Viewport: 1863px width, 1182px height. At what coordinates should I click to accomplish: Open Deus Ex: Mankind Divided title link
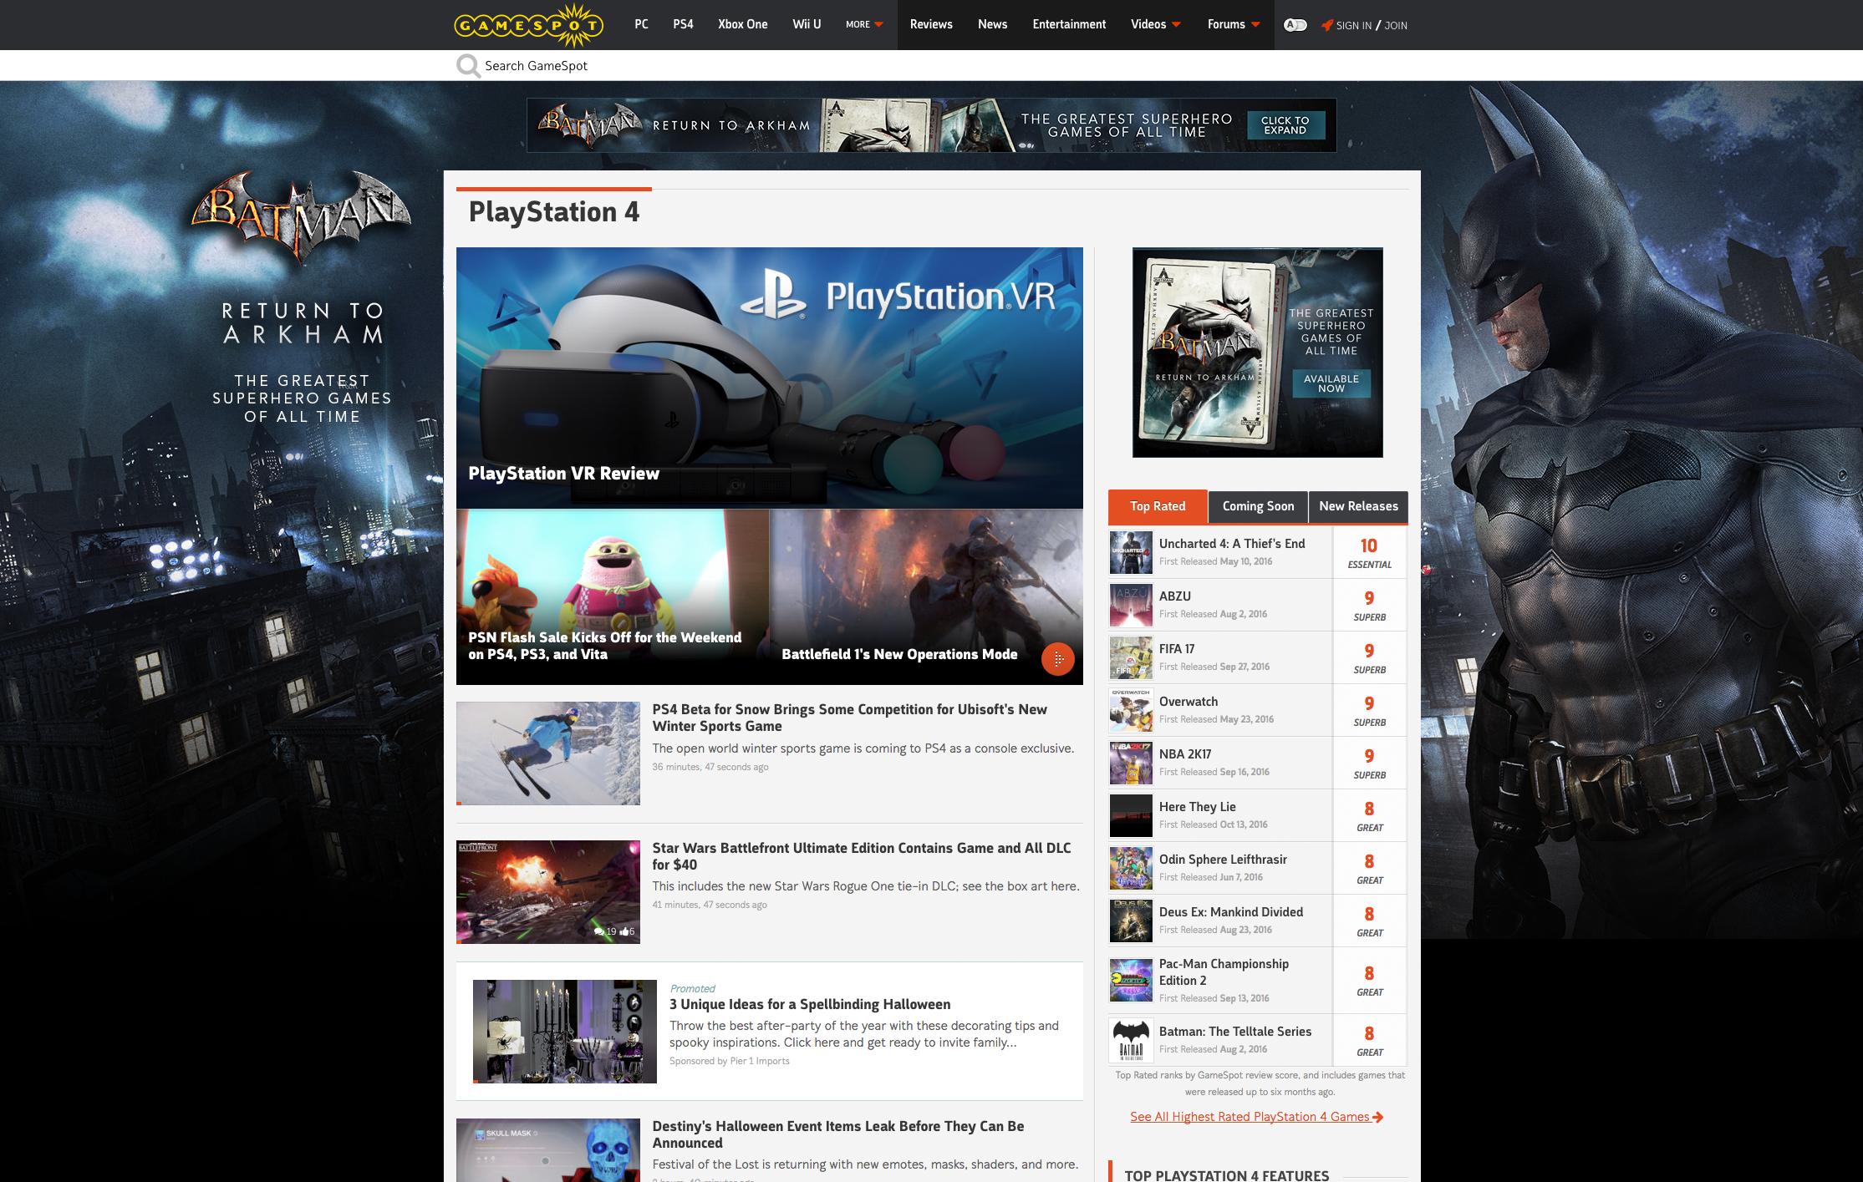(x=1231, y=912)
